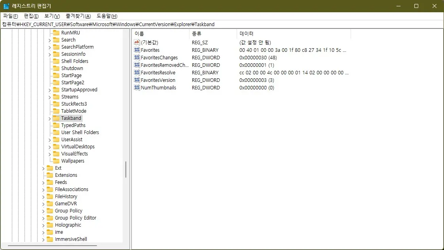Expand the Taskband key
This screenshot has width=444, height=250.
point(49,119)
